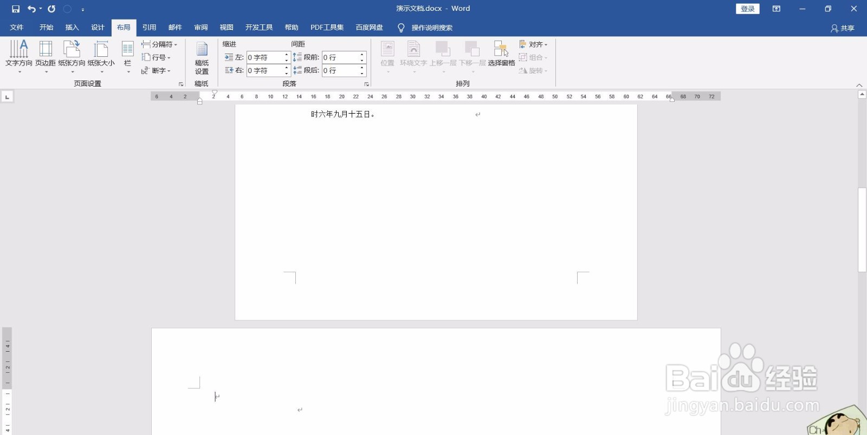This screenshot has width=867, height=435.
Task: Click the 登录 sign-in button
Action: click(x=748, y=9)
